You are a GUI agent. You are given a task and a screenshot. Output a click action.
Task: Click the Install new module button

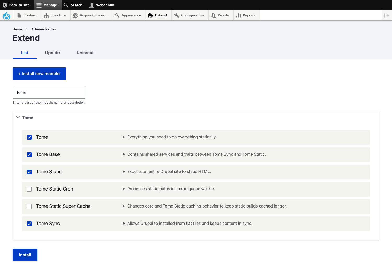point(39,74)
